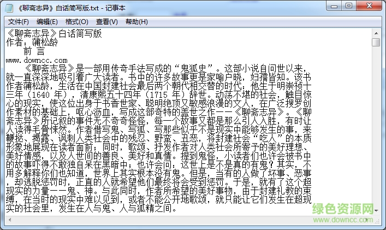Place cursor at last line 实的社会里

click(x=91, y=209)
